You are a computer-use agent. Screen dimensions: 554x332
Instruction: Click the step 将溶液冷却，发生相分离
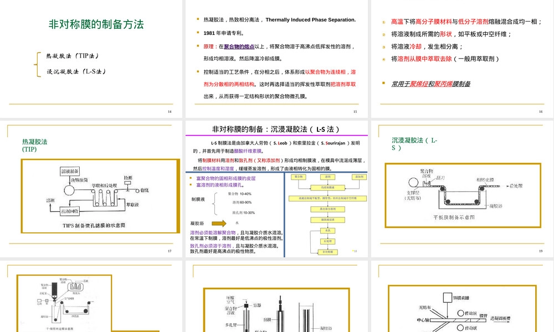[427, 46]
